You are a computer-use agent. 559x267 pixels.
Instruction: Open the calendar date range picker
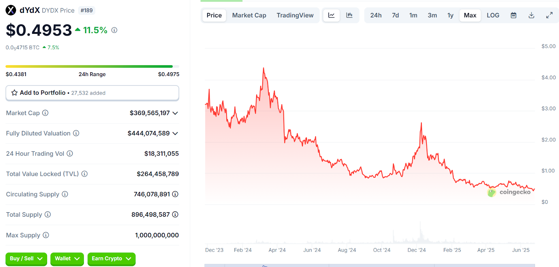click(514, 15)
